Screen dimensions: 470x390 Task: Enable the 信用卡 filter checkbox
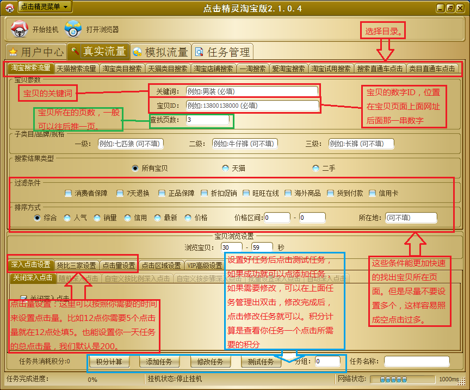click(x=372, y=193)
